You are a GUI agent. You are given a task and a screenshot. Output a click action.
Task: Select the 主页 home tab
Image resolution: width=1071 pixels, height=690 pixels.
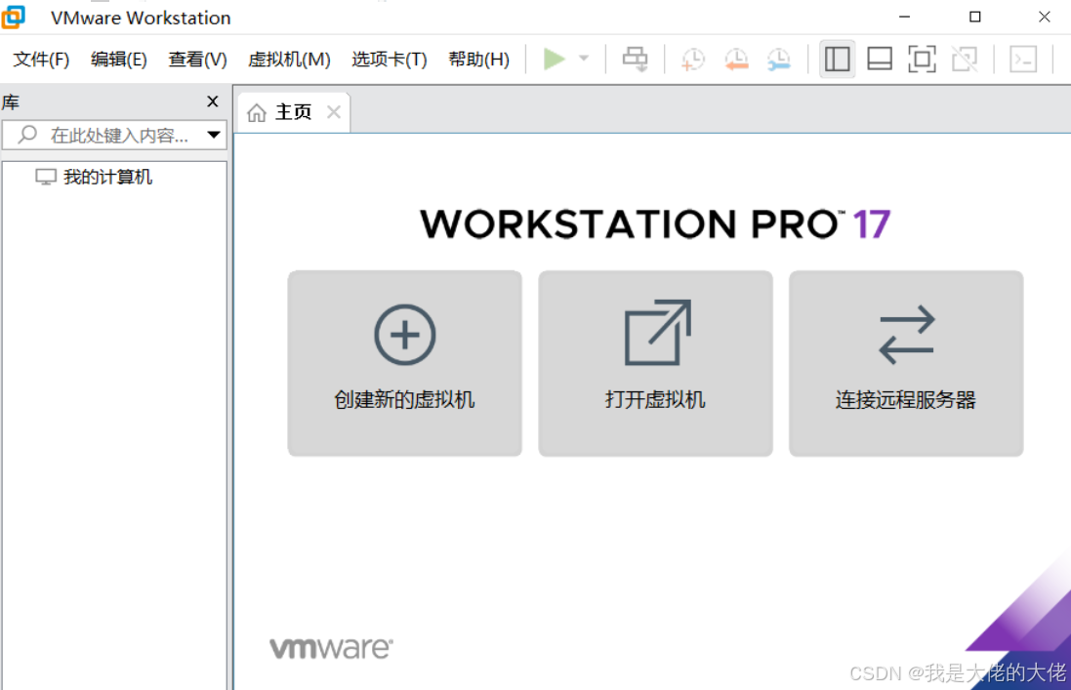pos(294,112)
